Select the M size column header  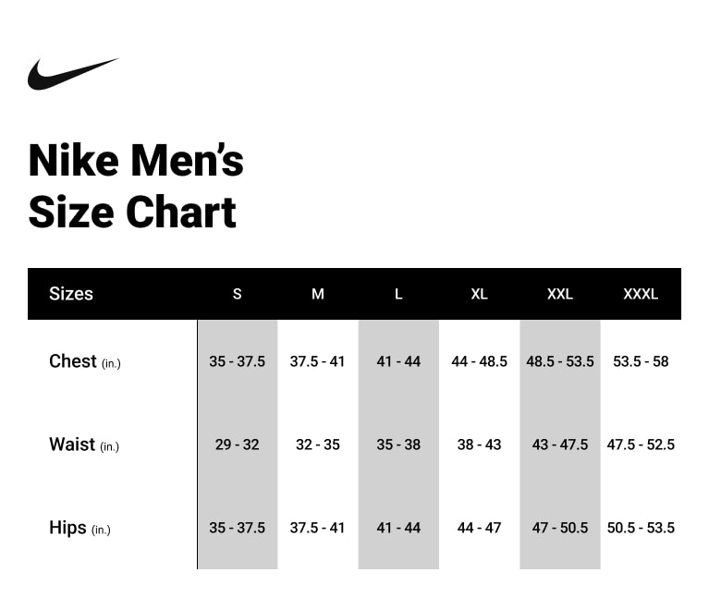[x=318, y=294]
